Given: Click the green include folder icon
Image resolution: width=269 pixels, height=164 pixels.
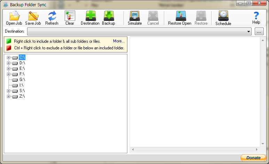Looking at the screenshot, I should (x=9, y=41).
